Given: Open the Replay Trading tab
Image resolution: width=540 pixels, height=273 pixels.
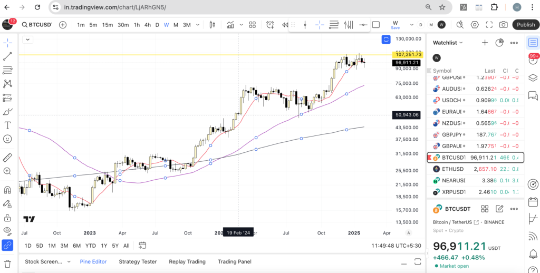Looking at the screenshot, I should pyautogui.click(x=187, y=261).
